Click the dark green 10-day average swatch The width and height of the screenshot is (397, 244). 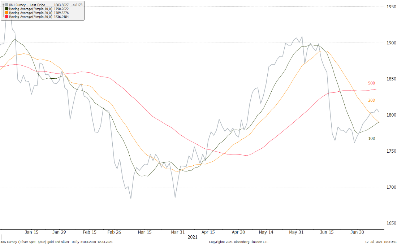click(7, 9)
